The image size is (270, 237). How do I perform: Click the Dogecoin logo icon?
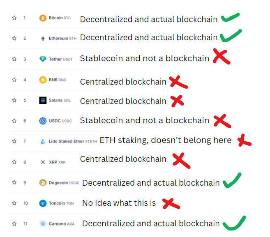click(43, 183)
